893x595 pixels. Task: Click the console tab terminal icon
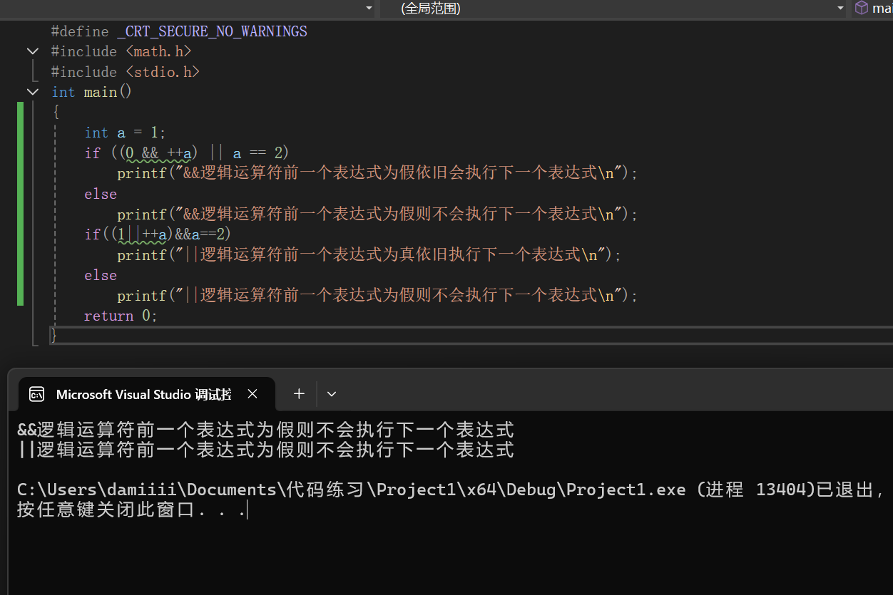click(x=36, y=394)
